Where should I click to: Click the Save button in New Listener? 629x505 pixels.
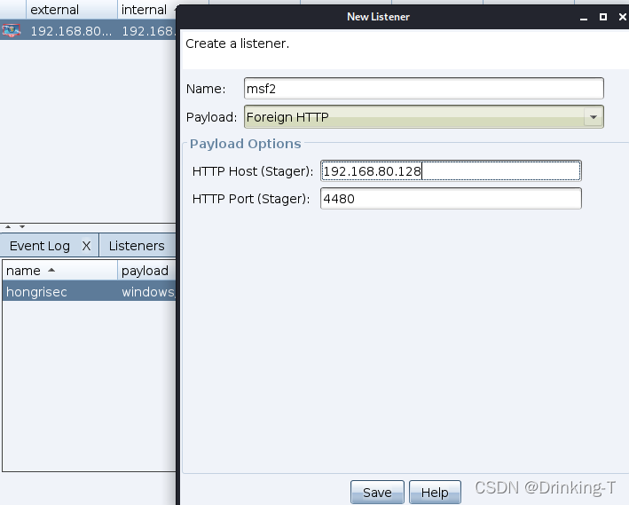(x=377, y=493)
